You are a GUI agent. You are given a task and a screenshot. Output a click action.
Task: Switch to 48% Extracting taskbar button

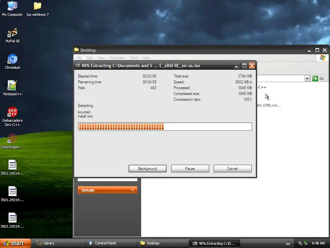[x=214, y=243]
